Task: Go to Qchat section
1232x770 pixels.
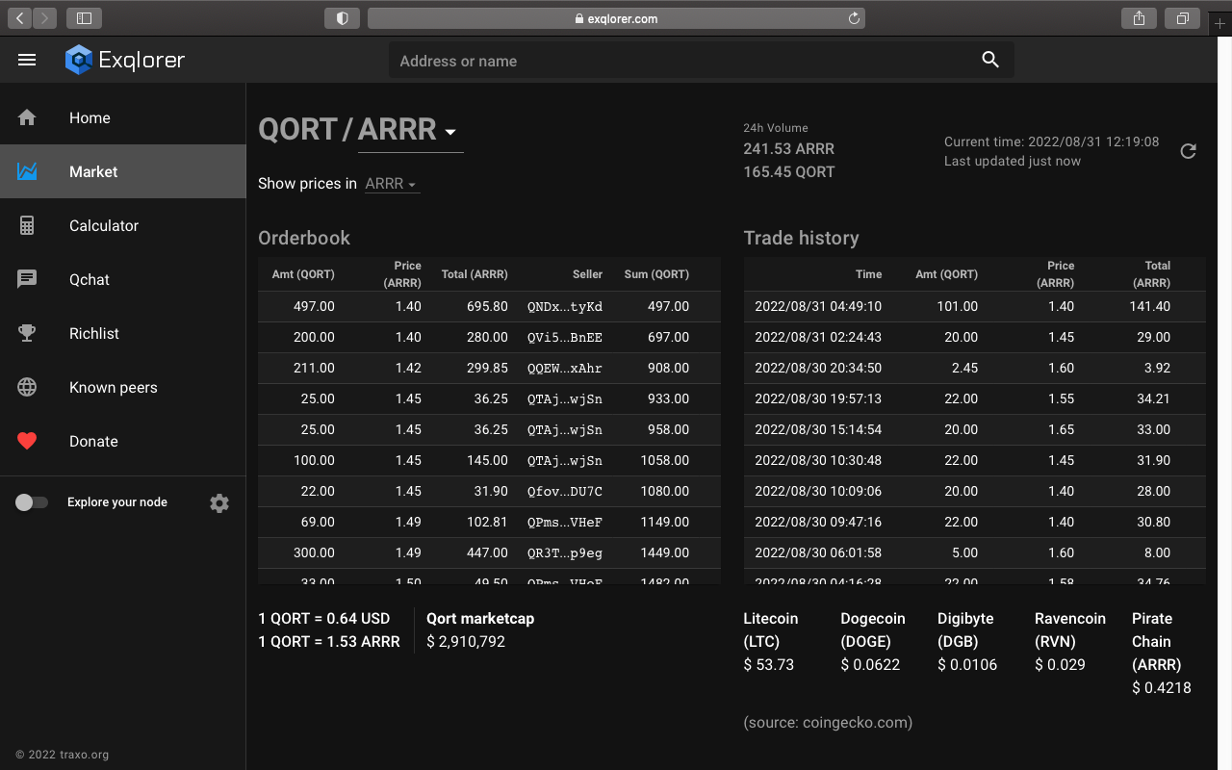Action: (x=123, y=279)
